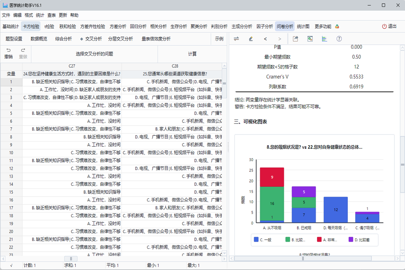
Task: Click the swap arrows icon in results toolbar
Action: (x=237, y=39)
